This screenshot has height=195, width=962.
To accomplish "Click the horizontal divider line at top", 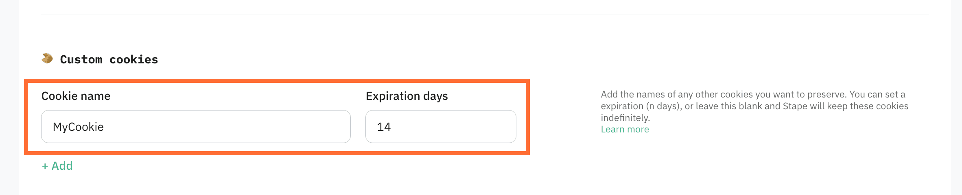I will 484,15.
